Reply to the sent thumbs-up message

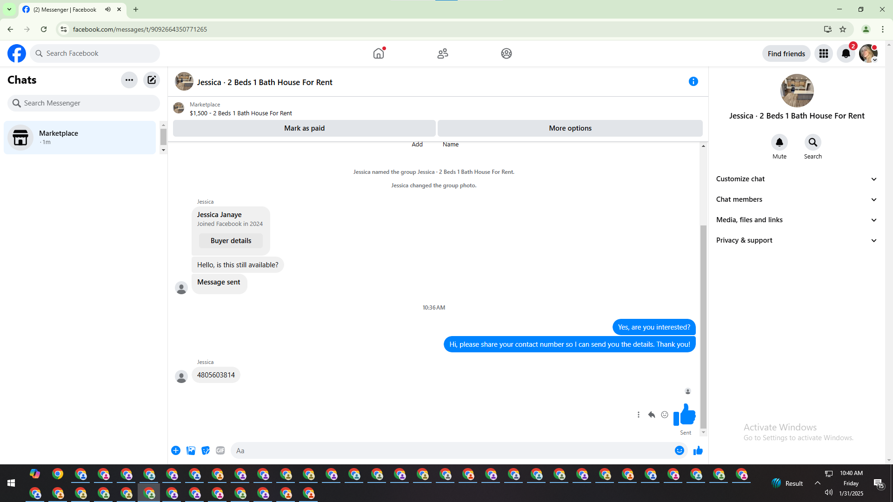[x=652, y=415]
